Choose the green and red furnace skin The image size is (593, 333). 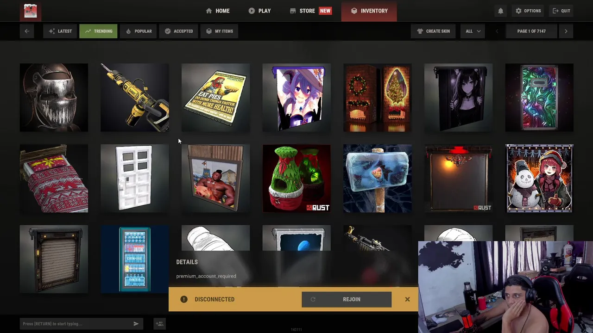click(x=296, y=179)
